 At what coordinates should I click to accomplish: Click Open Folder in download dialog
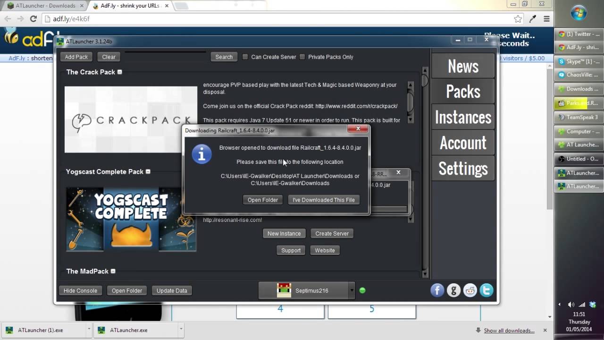263,200
